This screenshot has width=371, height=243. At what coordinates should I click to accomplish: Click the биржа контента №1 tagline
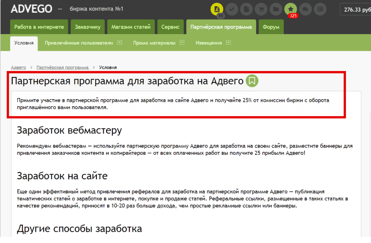pyautogui.click(x=96, y=9)
